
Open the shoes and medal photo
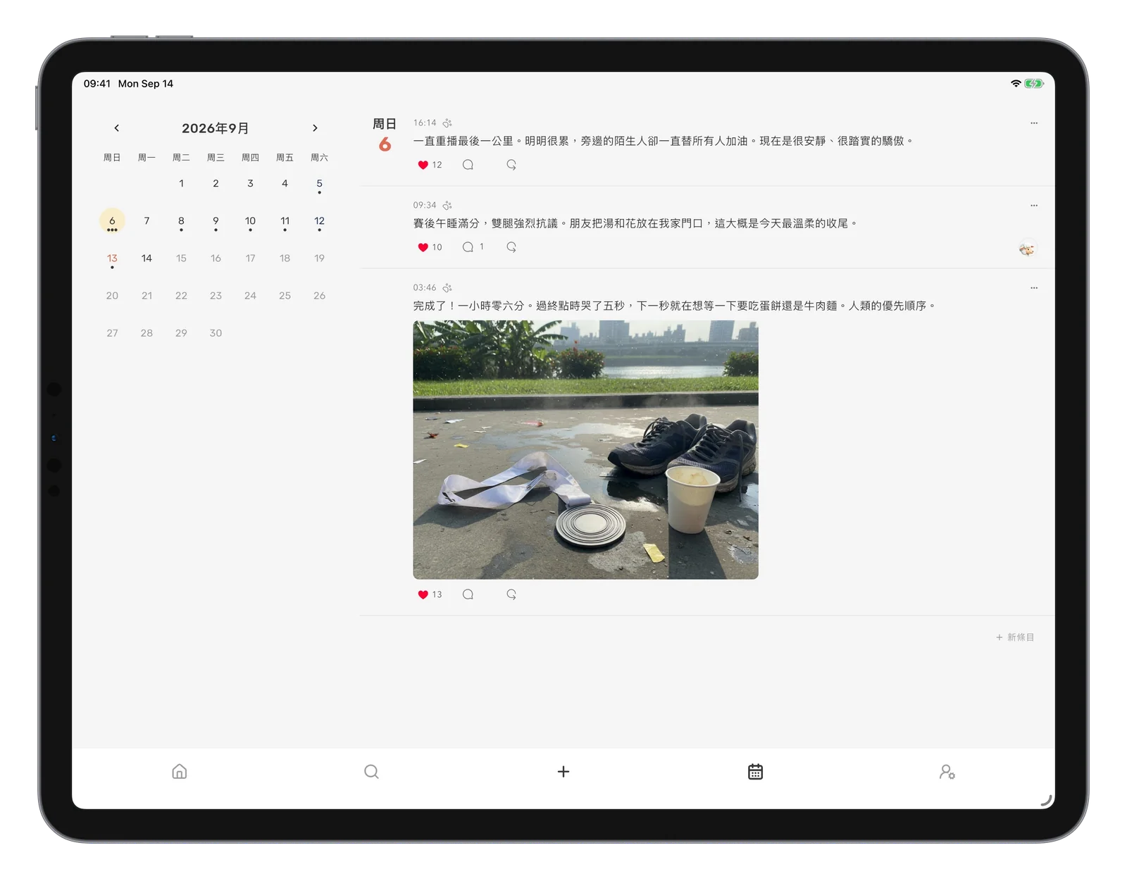click(585, 450)
